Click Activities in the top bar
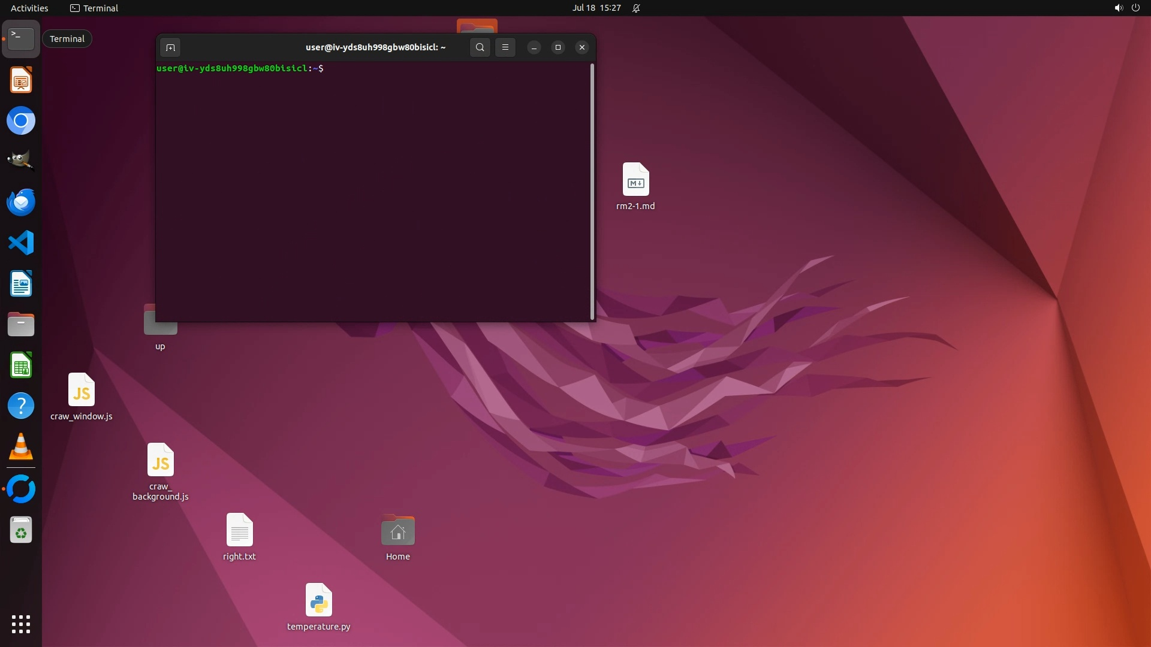1151x647 pixels. (29, 8)
